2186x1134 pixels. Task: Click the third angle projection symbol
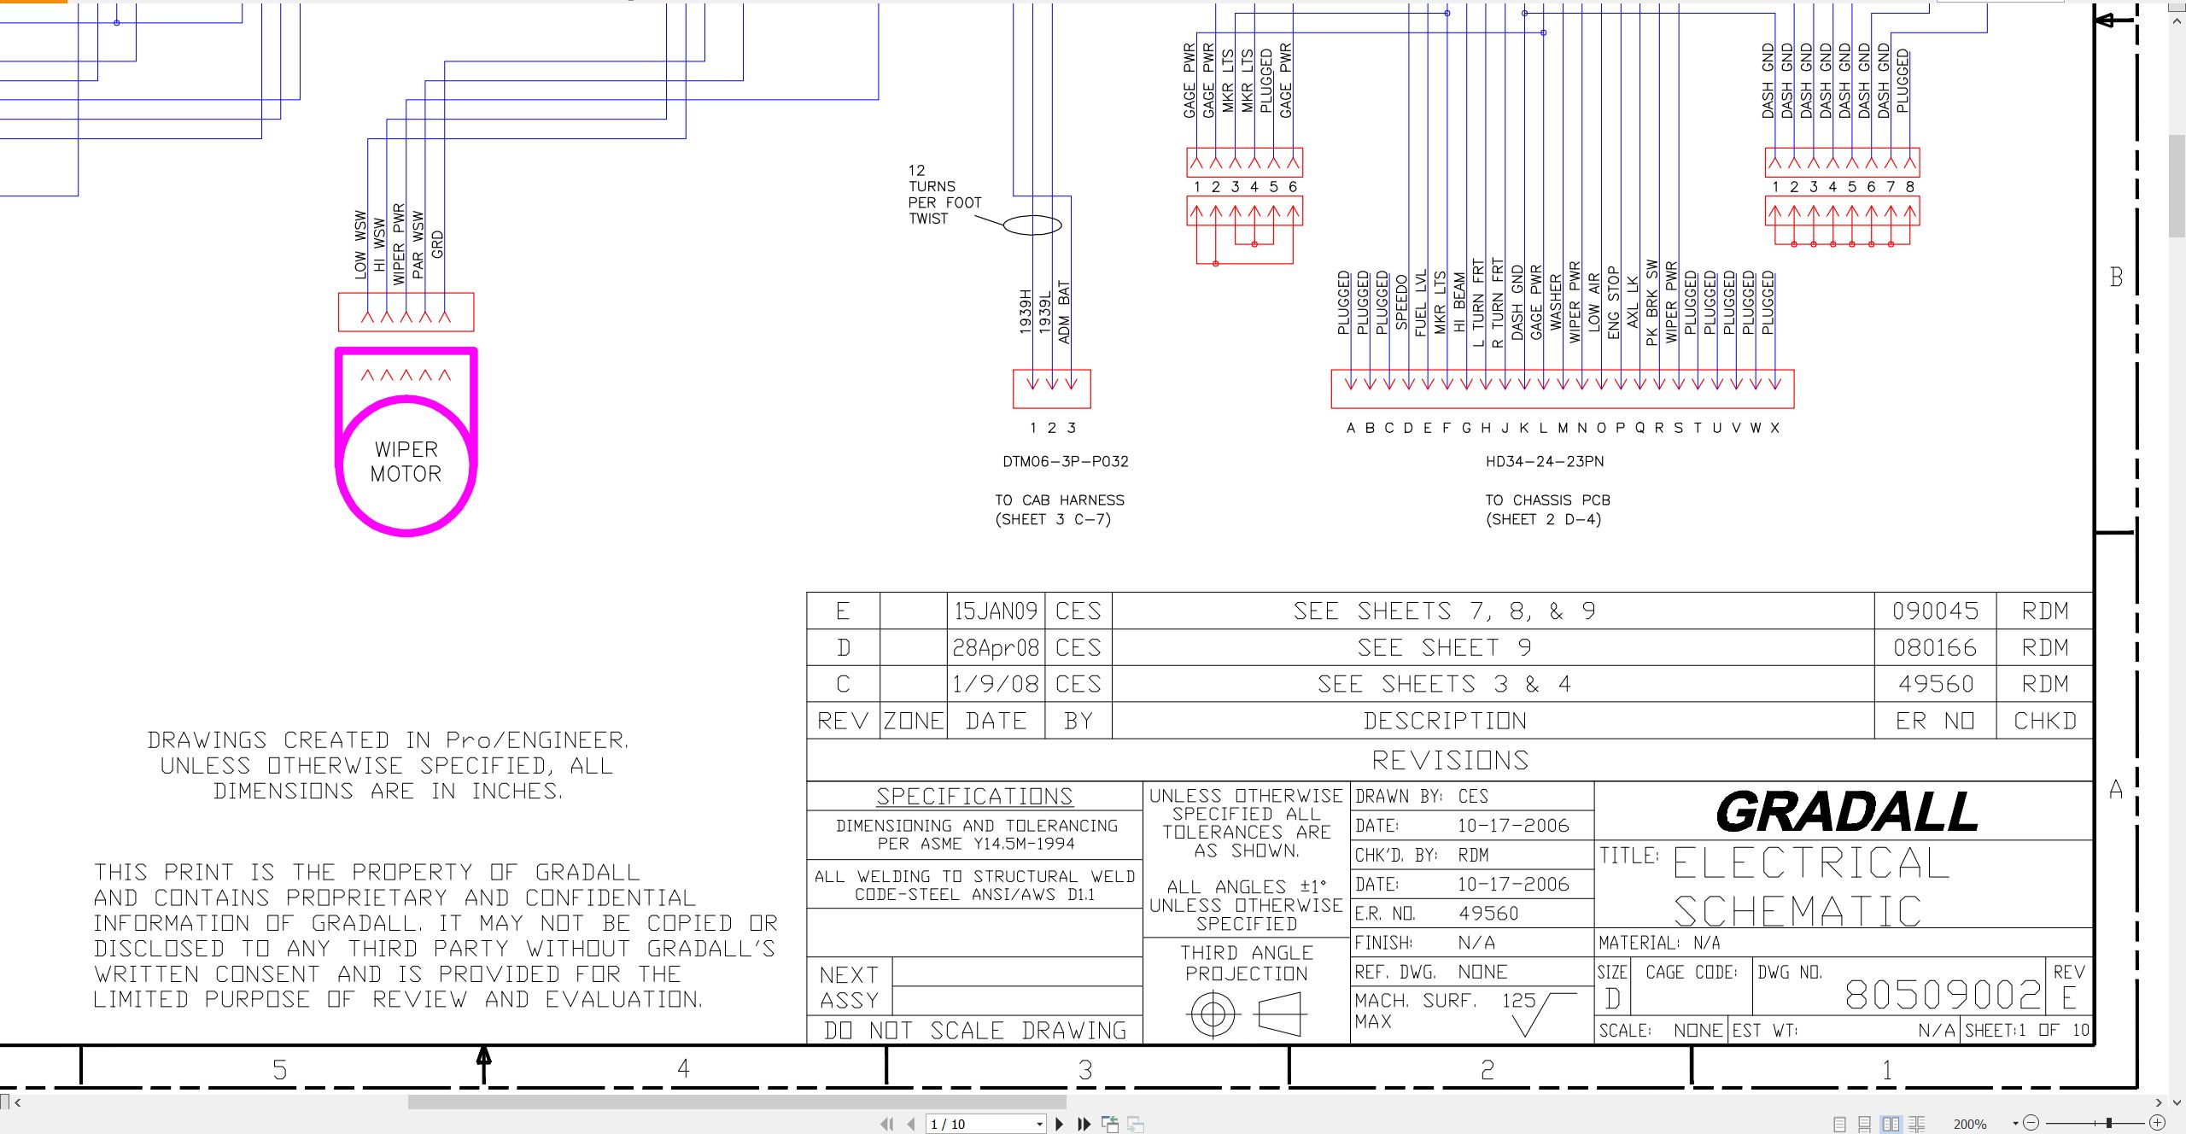coord(1247,1014)
